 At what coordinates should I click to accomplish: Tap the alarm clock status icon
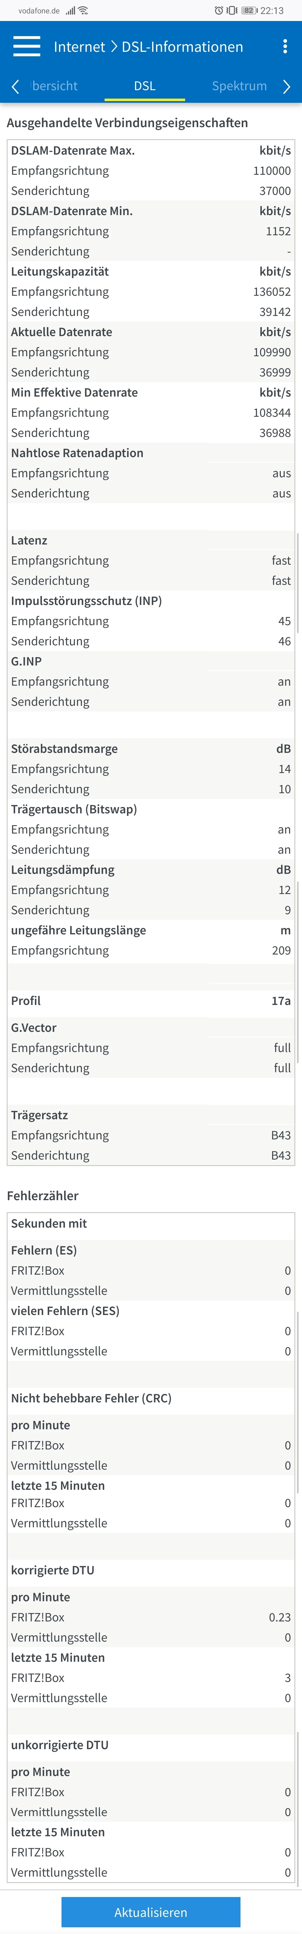(x=219, y=11)
